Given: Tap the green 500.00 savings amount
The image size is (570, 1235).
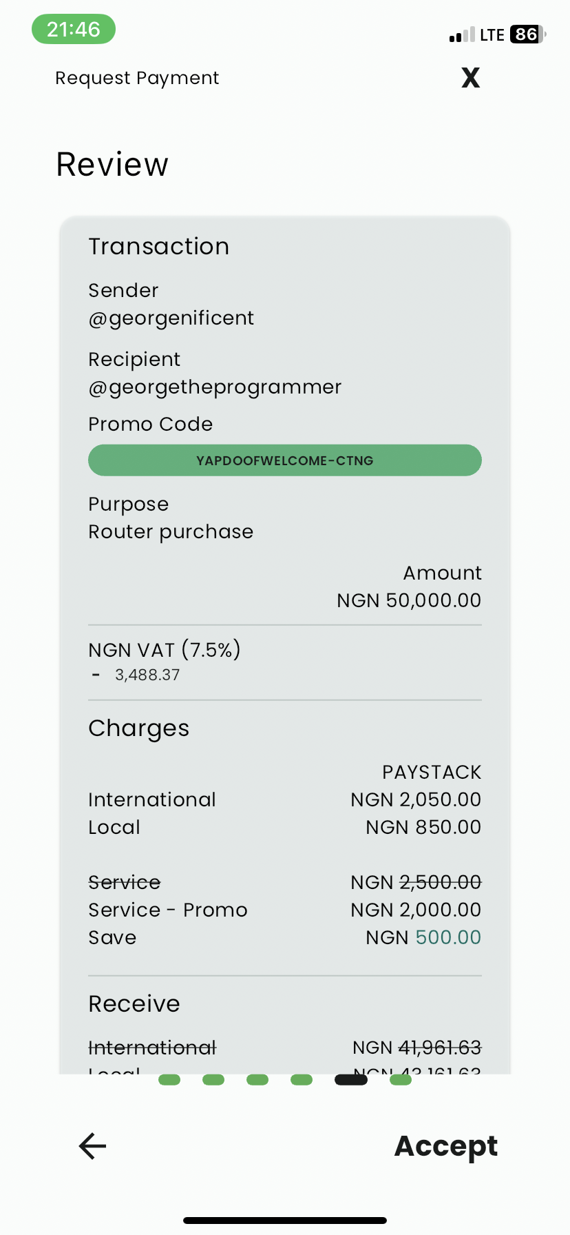Looking at the screenshot, I should [448, 937].
